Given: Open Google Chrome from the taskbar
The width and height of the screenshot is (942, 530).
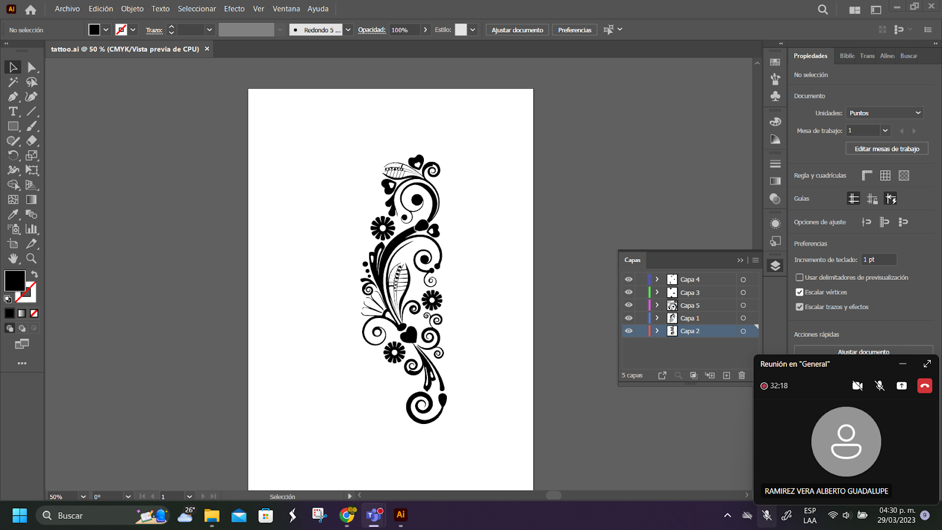Looking at the screenshot, I should pos(347,515).
